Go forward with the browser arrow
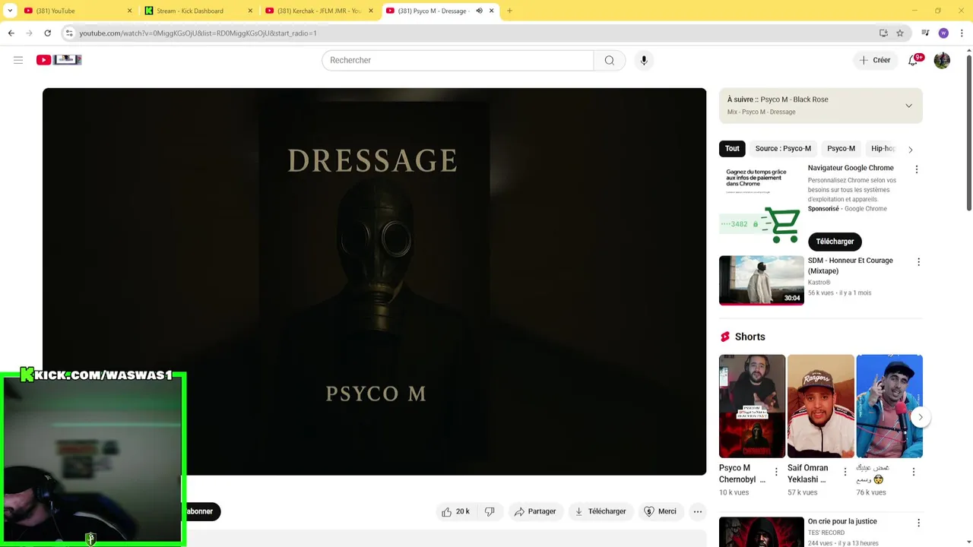This screenshot has height=547, width=973. (29, 33)
